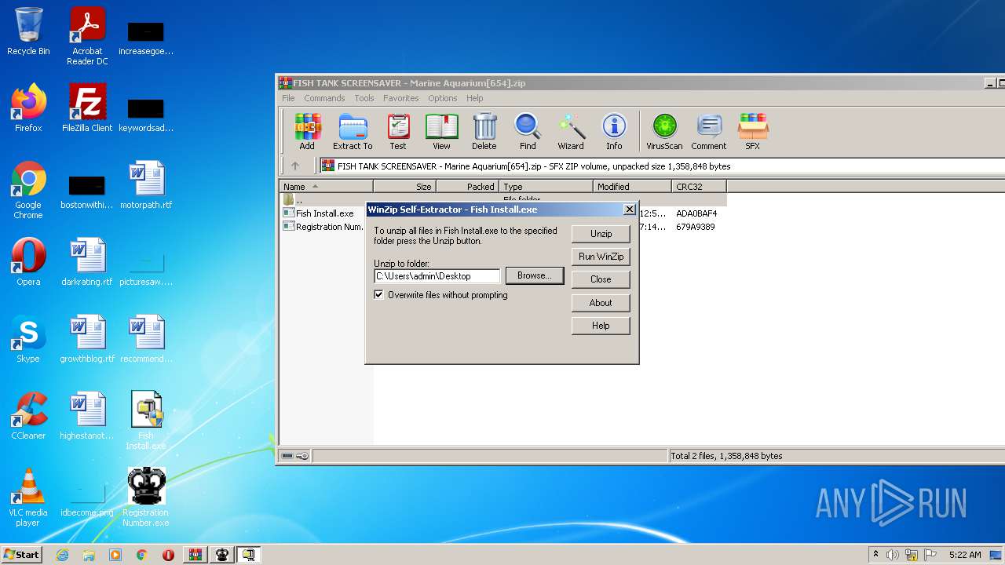The width and height of the screenshot is (1005, 565).
Task: Select growthblog.rtf desktop file
Action: (87, 340)
